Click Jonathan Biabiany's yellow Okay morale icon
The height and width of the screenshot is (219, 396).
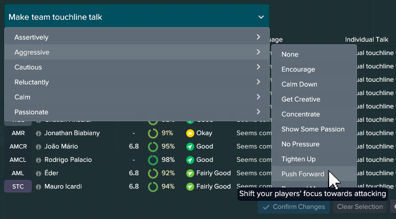(190, 133)
